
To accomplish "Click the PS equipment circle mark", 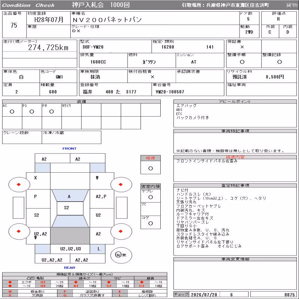I will pos(32,111).
